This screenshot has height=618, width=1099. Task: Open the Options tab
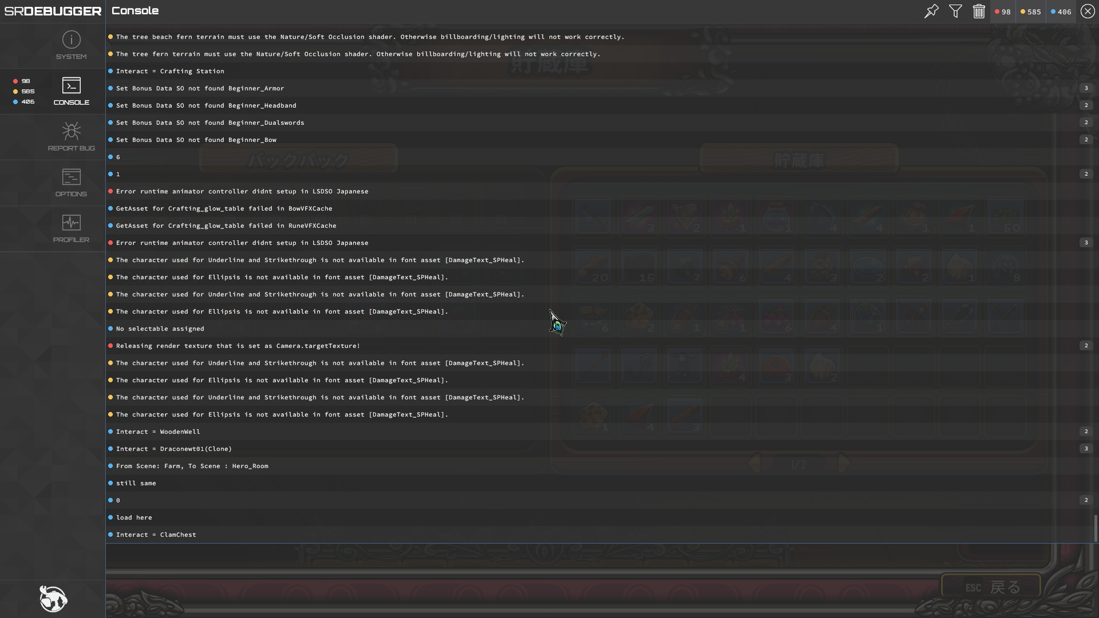click(71, 183)
